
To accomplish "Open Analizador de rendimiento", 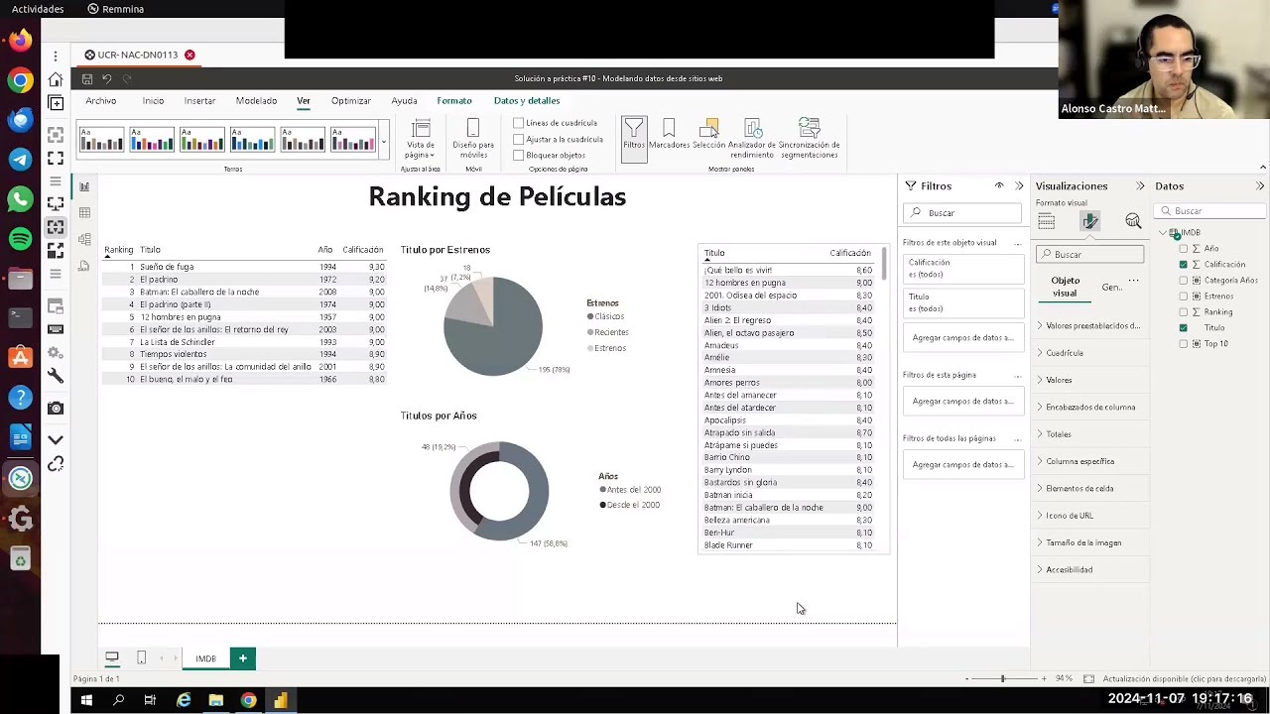I will click(x=752, y=138).
